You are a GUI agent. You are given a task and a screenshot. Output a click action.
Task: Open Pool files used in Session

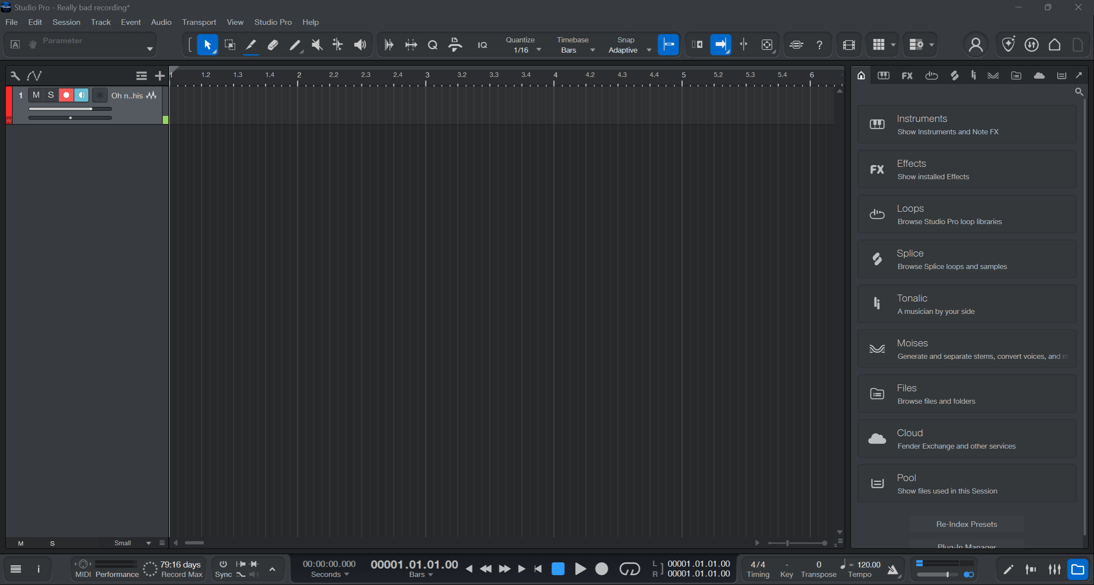coord(966,484)
